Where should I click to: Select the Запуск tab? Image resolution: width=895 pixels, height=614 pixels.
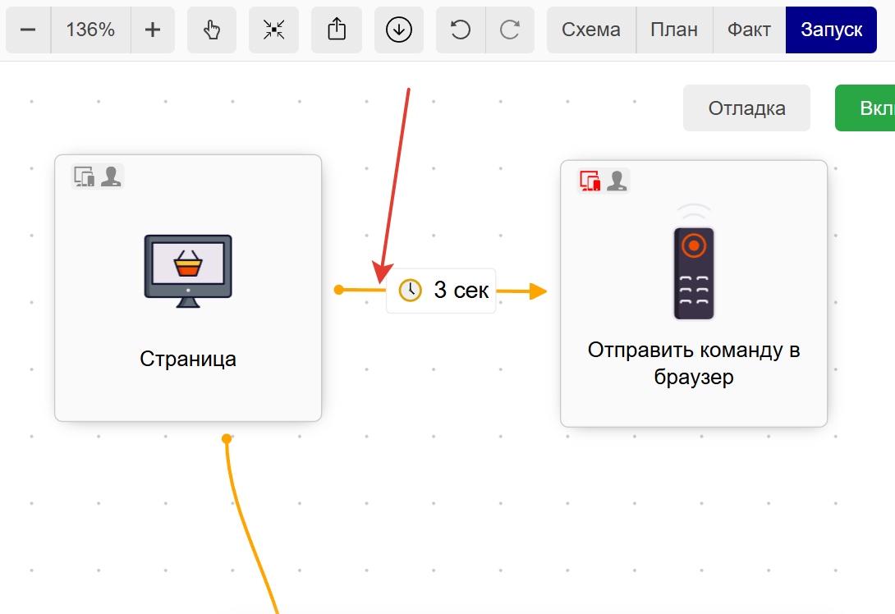830,30
